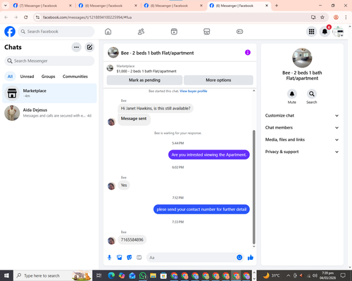Expand the Customize chat section
The height and width of the screenshot is (281, 352).
pyautogui.click(x=302, y=115)
